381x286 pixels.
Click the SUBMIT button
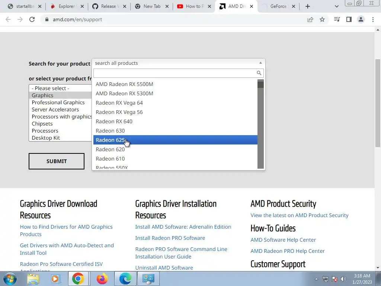tap(57, 161)
